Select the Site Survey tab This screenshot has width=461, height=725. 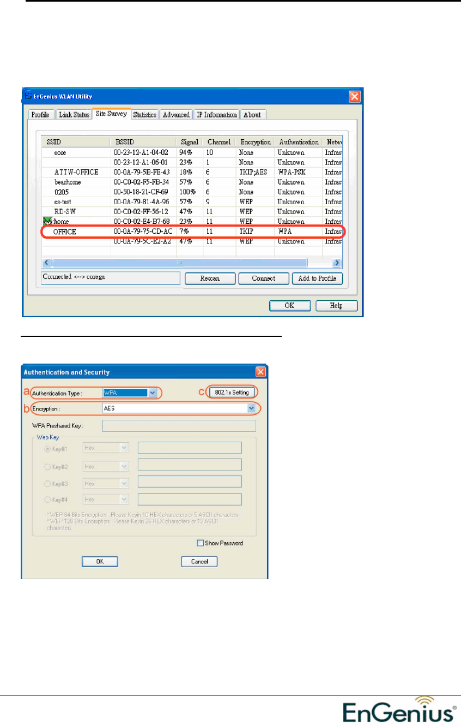[x=111, y=114]
